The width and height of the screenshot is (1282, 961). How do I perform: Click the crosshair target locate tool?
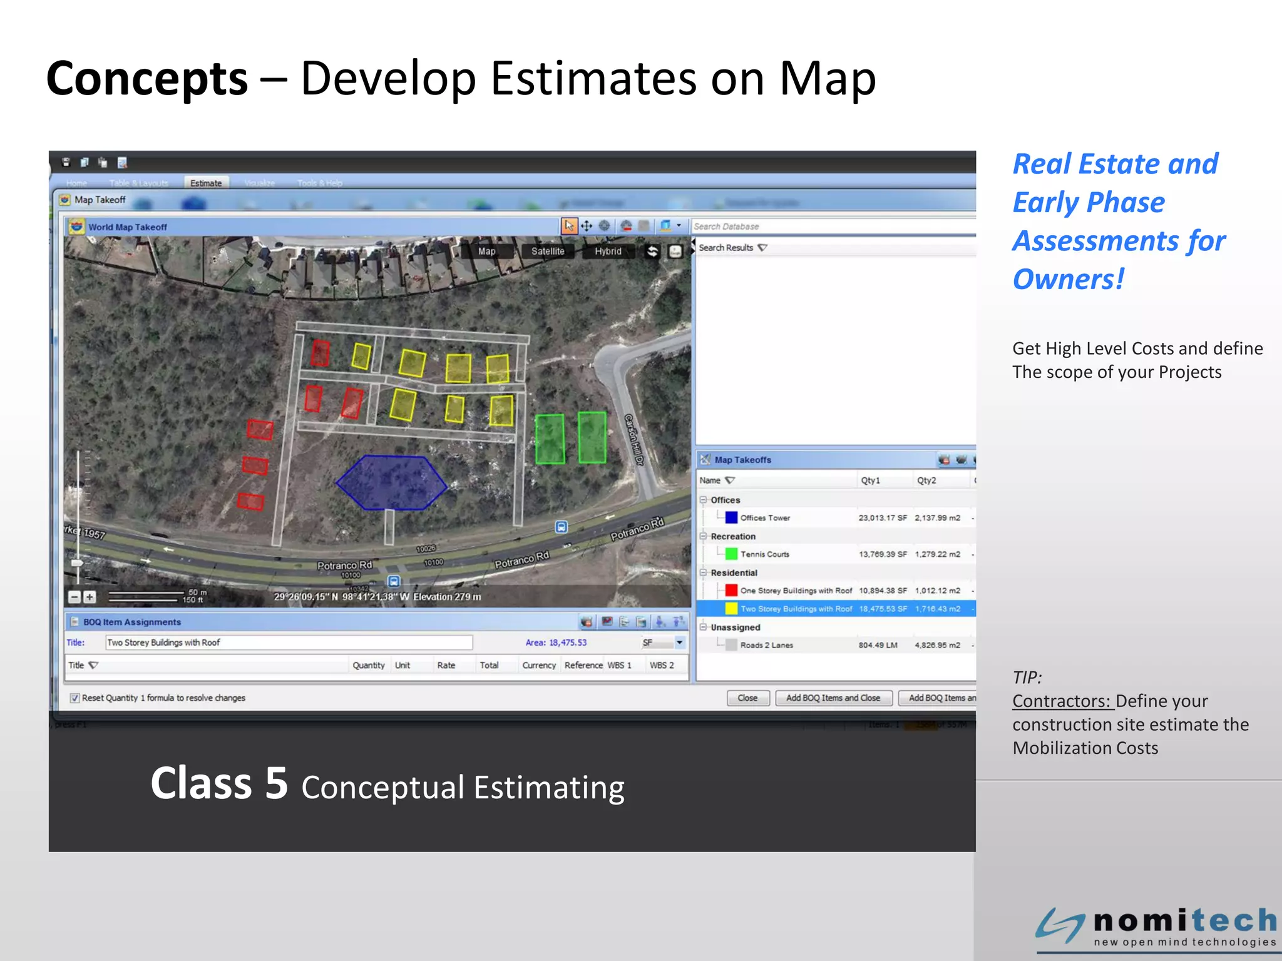point(605,226)
